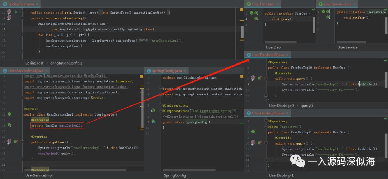
Task: Close the UserDaoImpl0.java tab
Action: click(288, 55)
